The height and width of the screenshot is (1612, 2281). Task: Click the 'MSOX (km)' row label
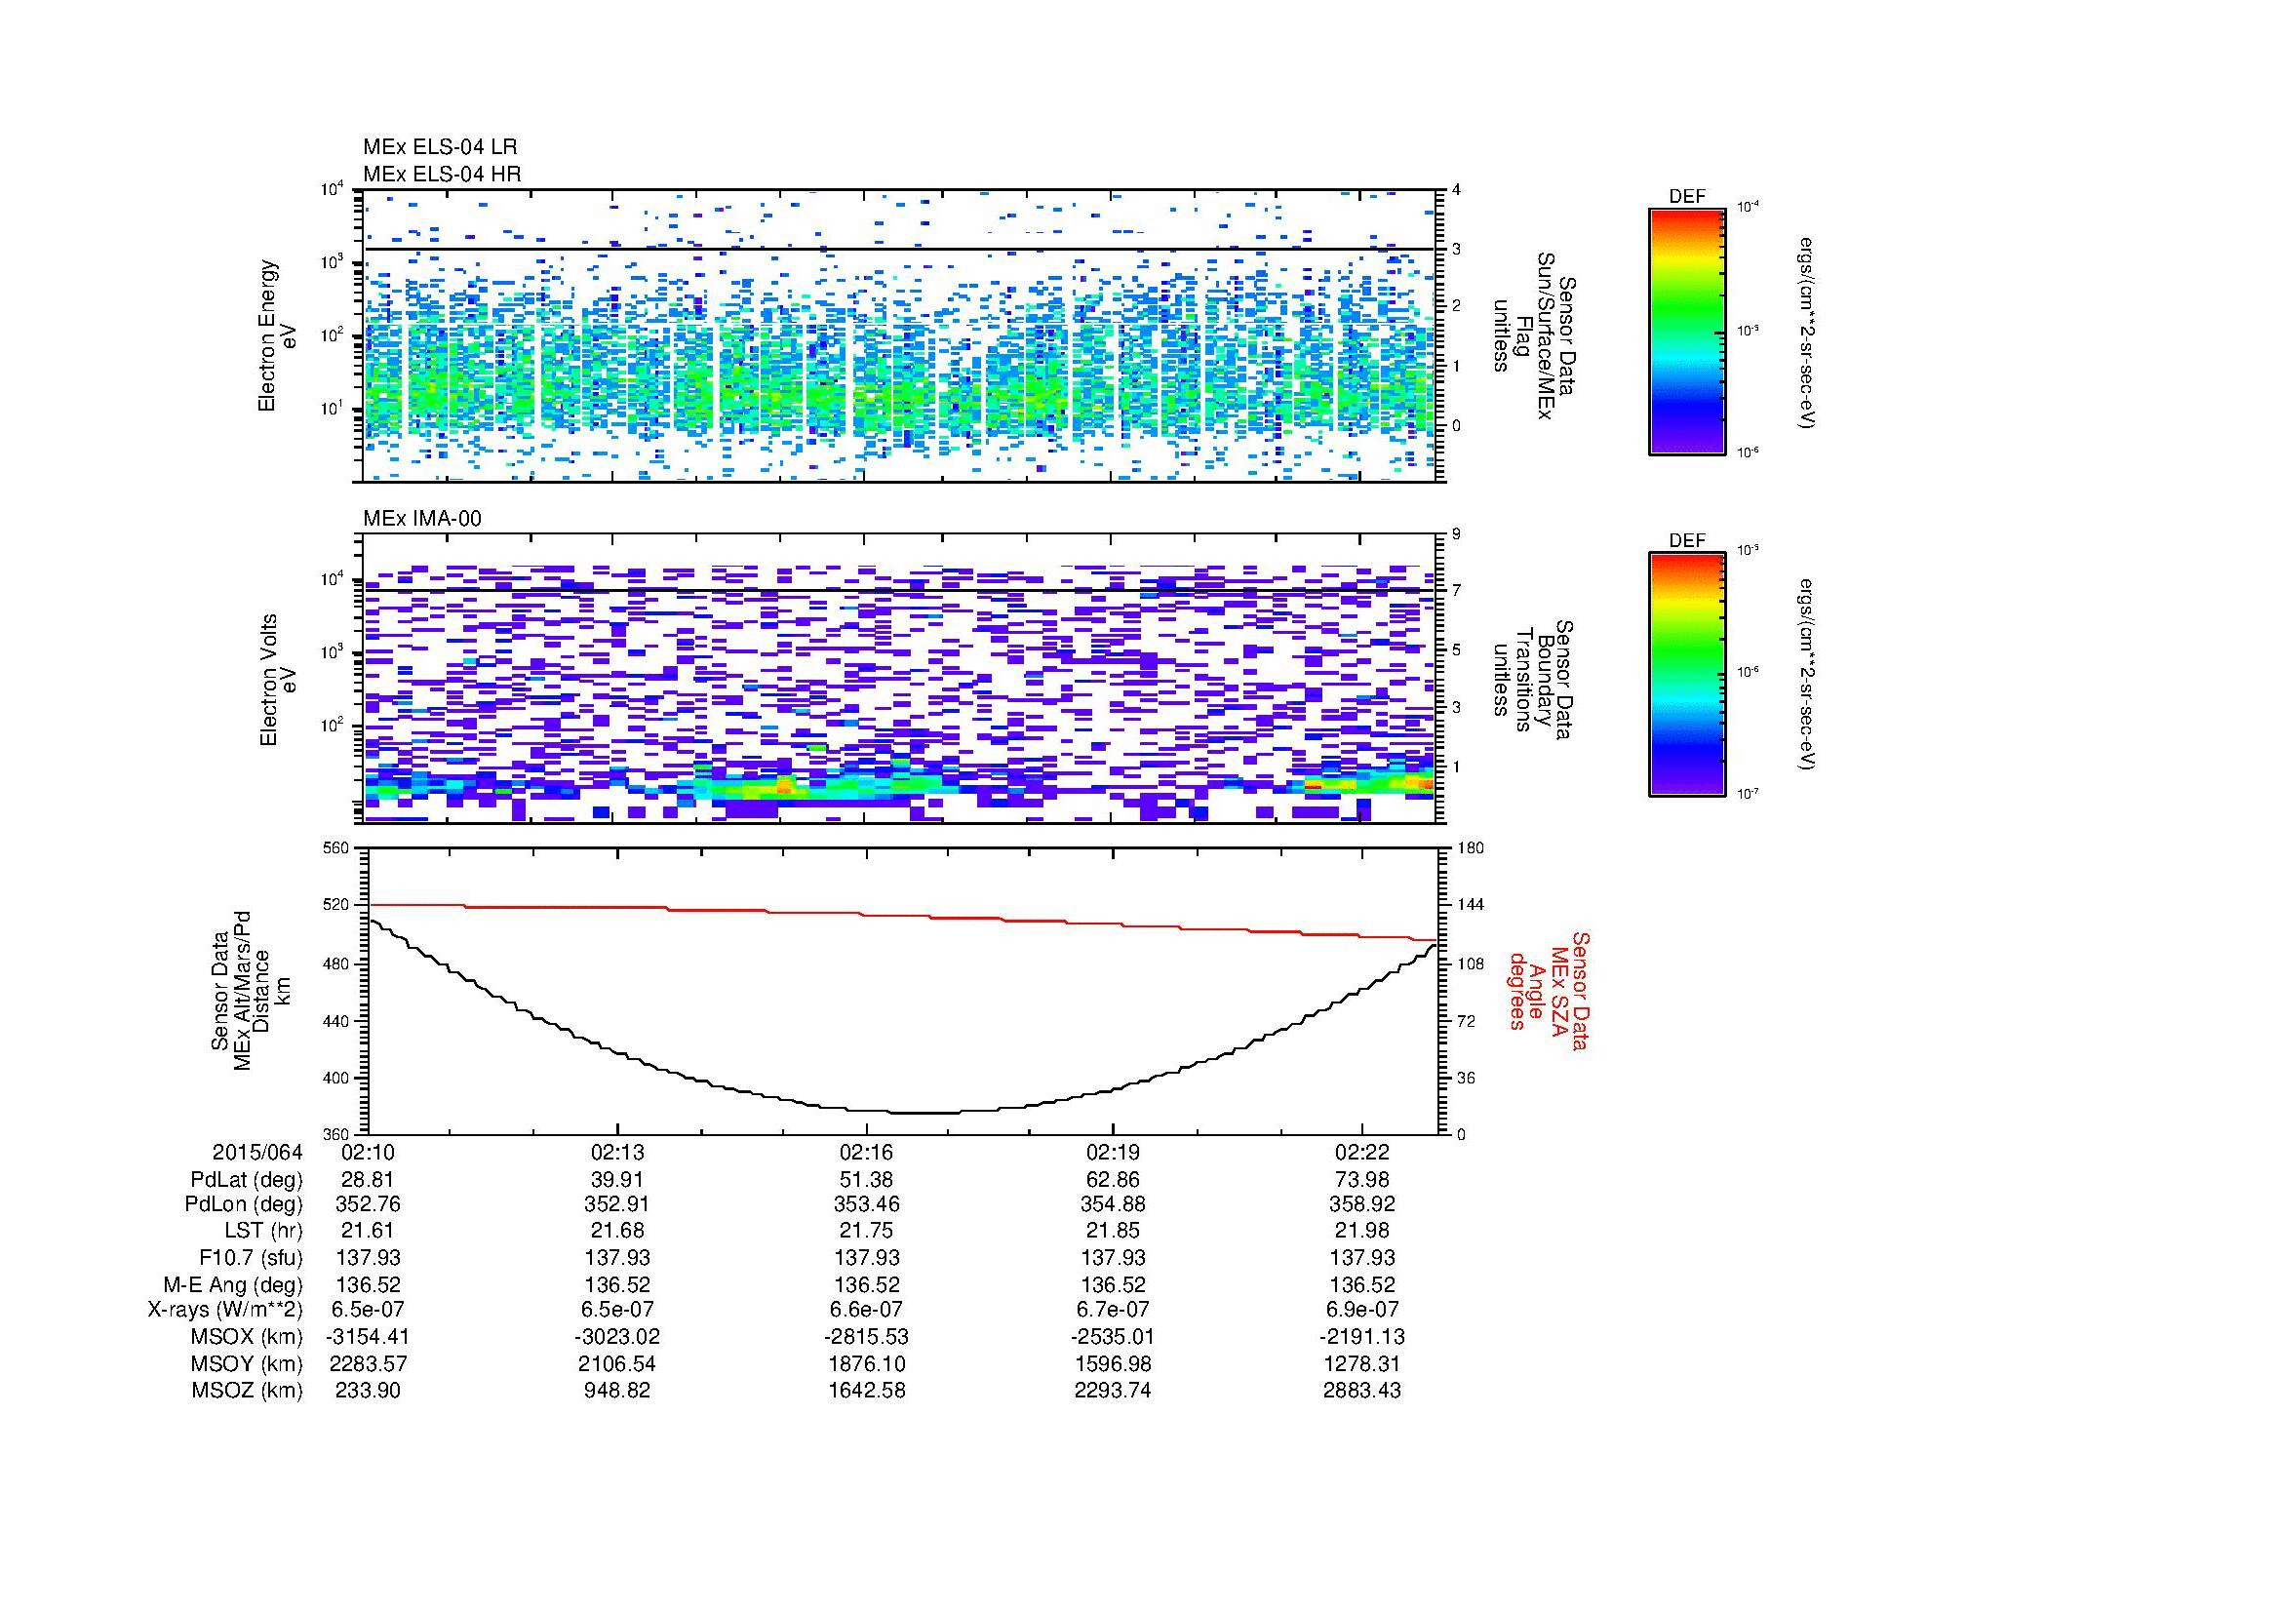point(247,1337)
